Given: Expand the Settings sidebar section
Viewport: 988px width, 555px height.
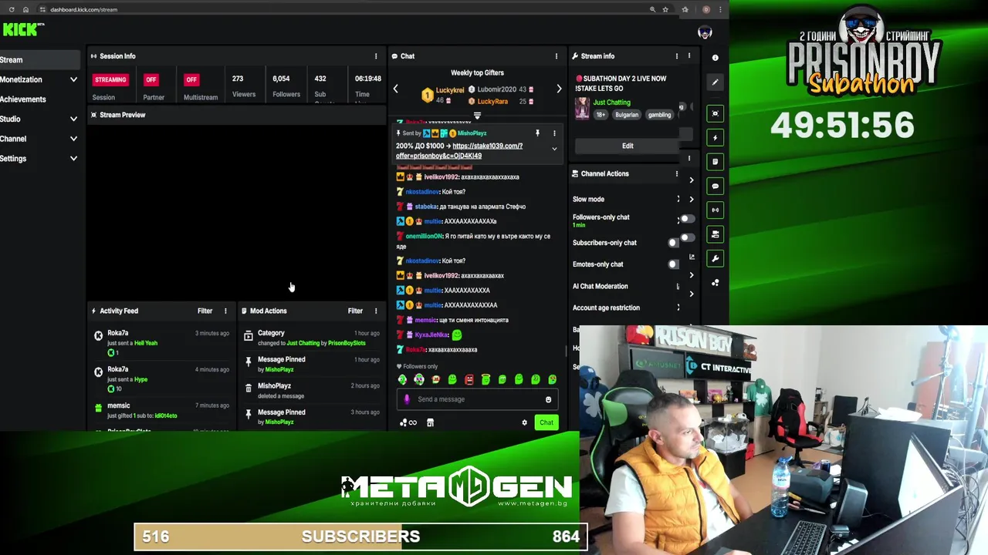Looking at the screenshot, I should click(x=73, y=159).
